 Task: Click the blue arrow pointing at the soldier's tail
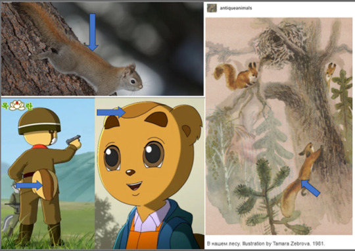coord(30,185)
